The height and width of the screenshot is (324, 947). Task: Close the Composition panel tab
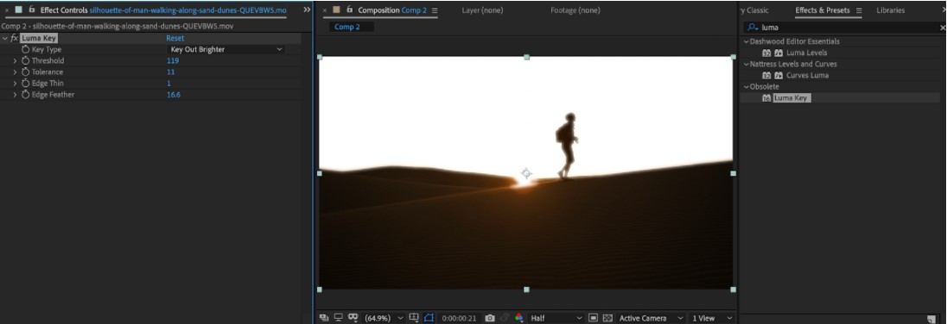pos(325,10)
